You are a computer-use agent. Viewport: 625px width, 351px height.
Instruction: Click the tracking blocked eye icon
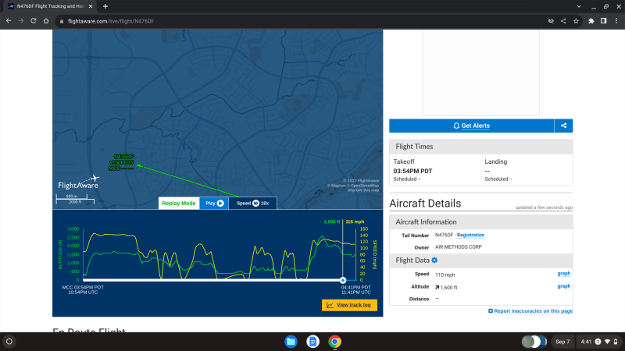551,21
